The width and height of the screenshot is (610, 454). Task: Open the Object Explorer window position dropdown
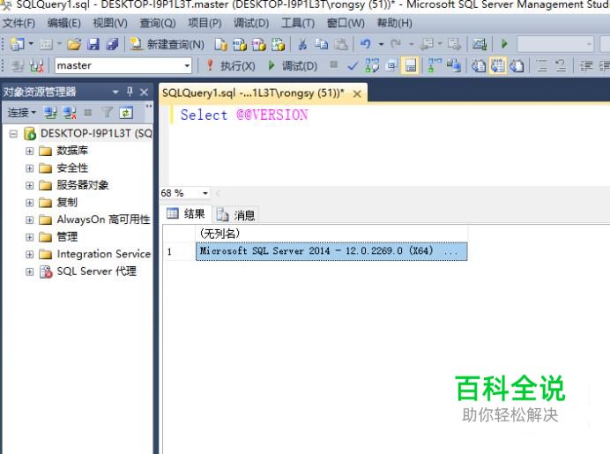pos(115,93)
